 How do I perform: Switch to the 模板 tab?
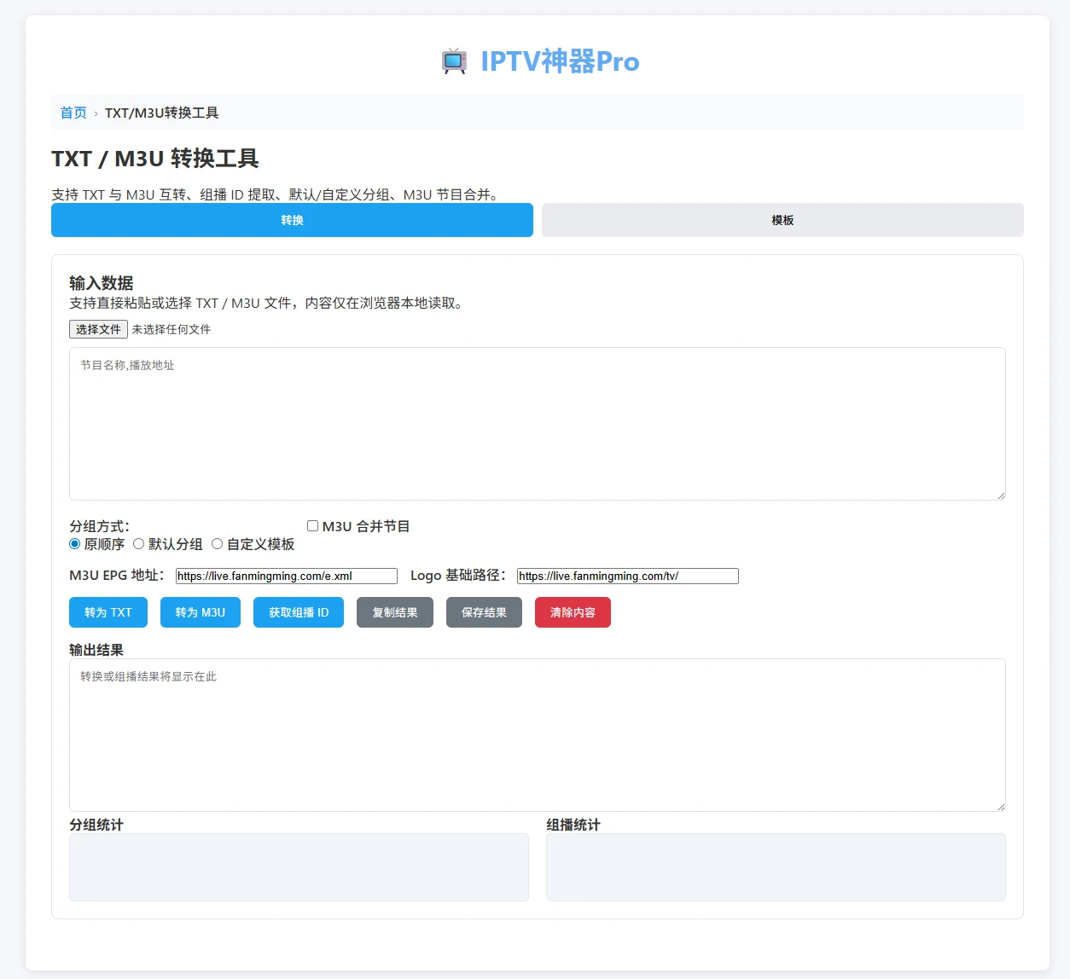[x=782, y=220]
